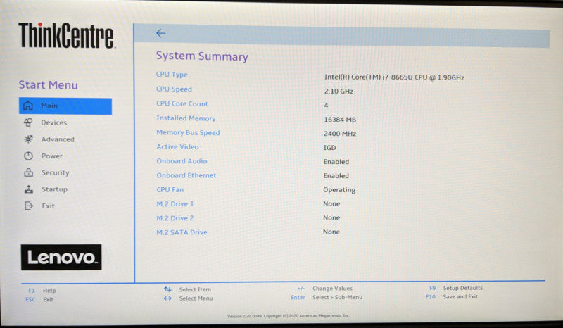Click None value for M.2 SATA Drive

[x=331, y=232]
